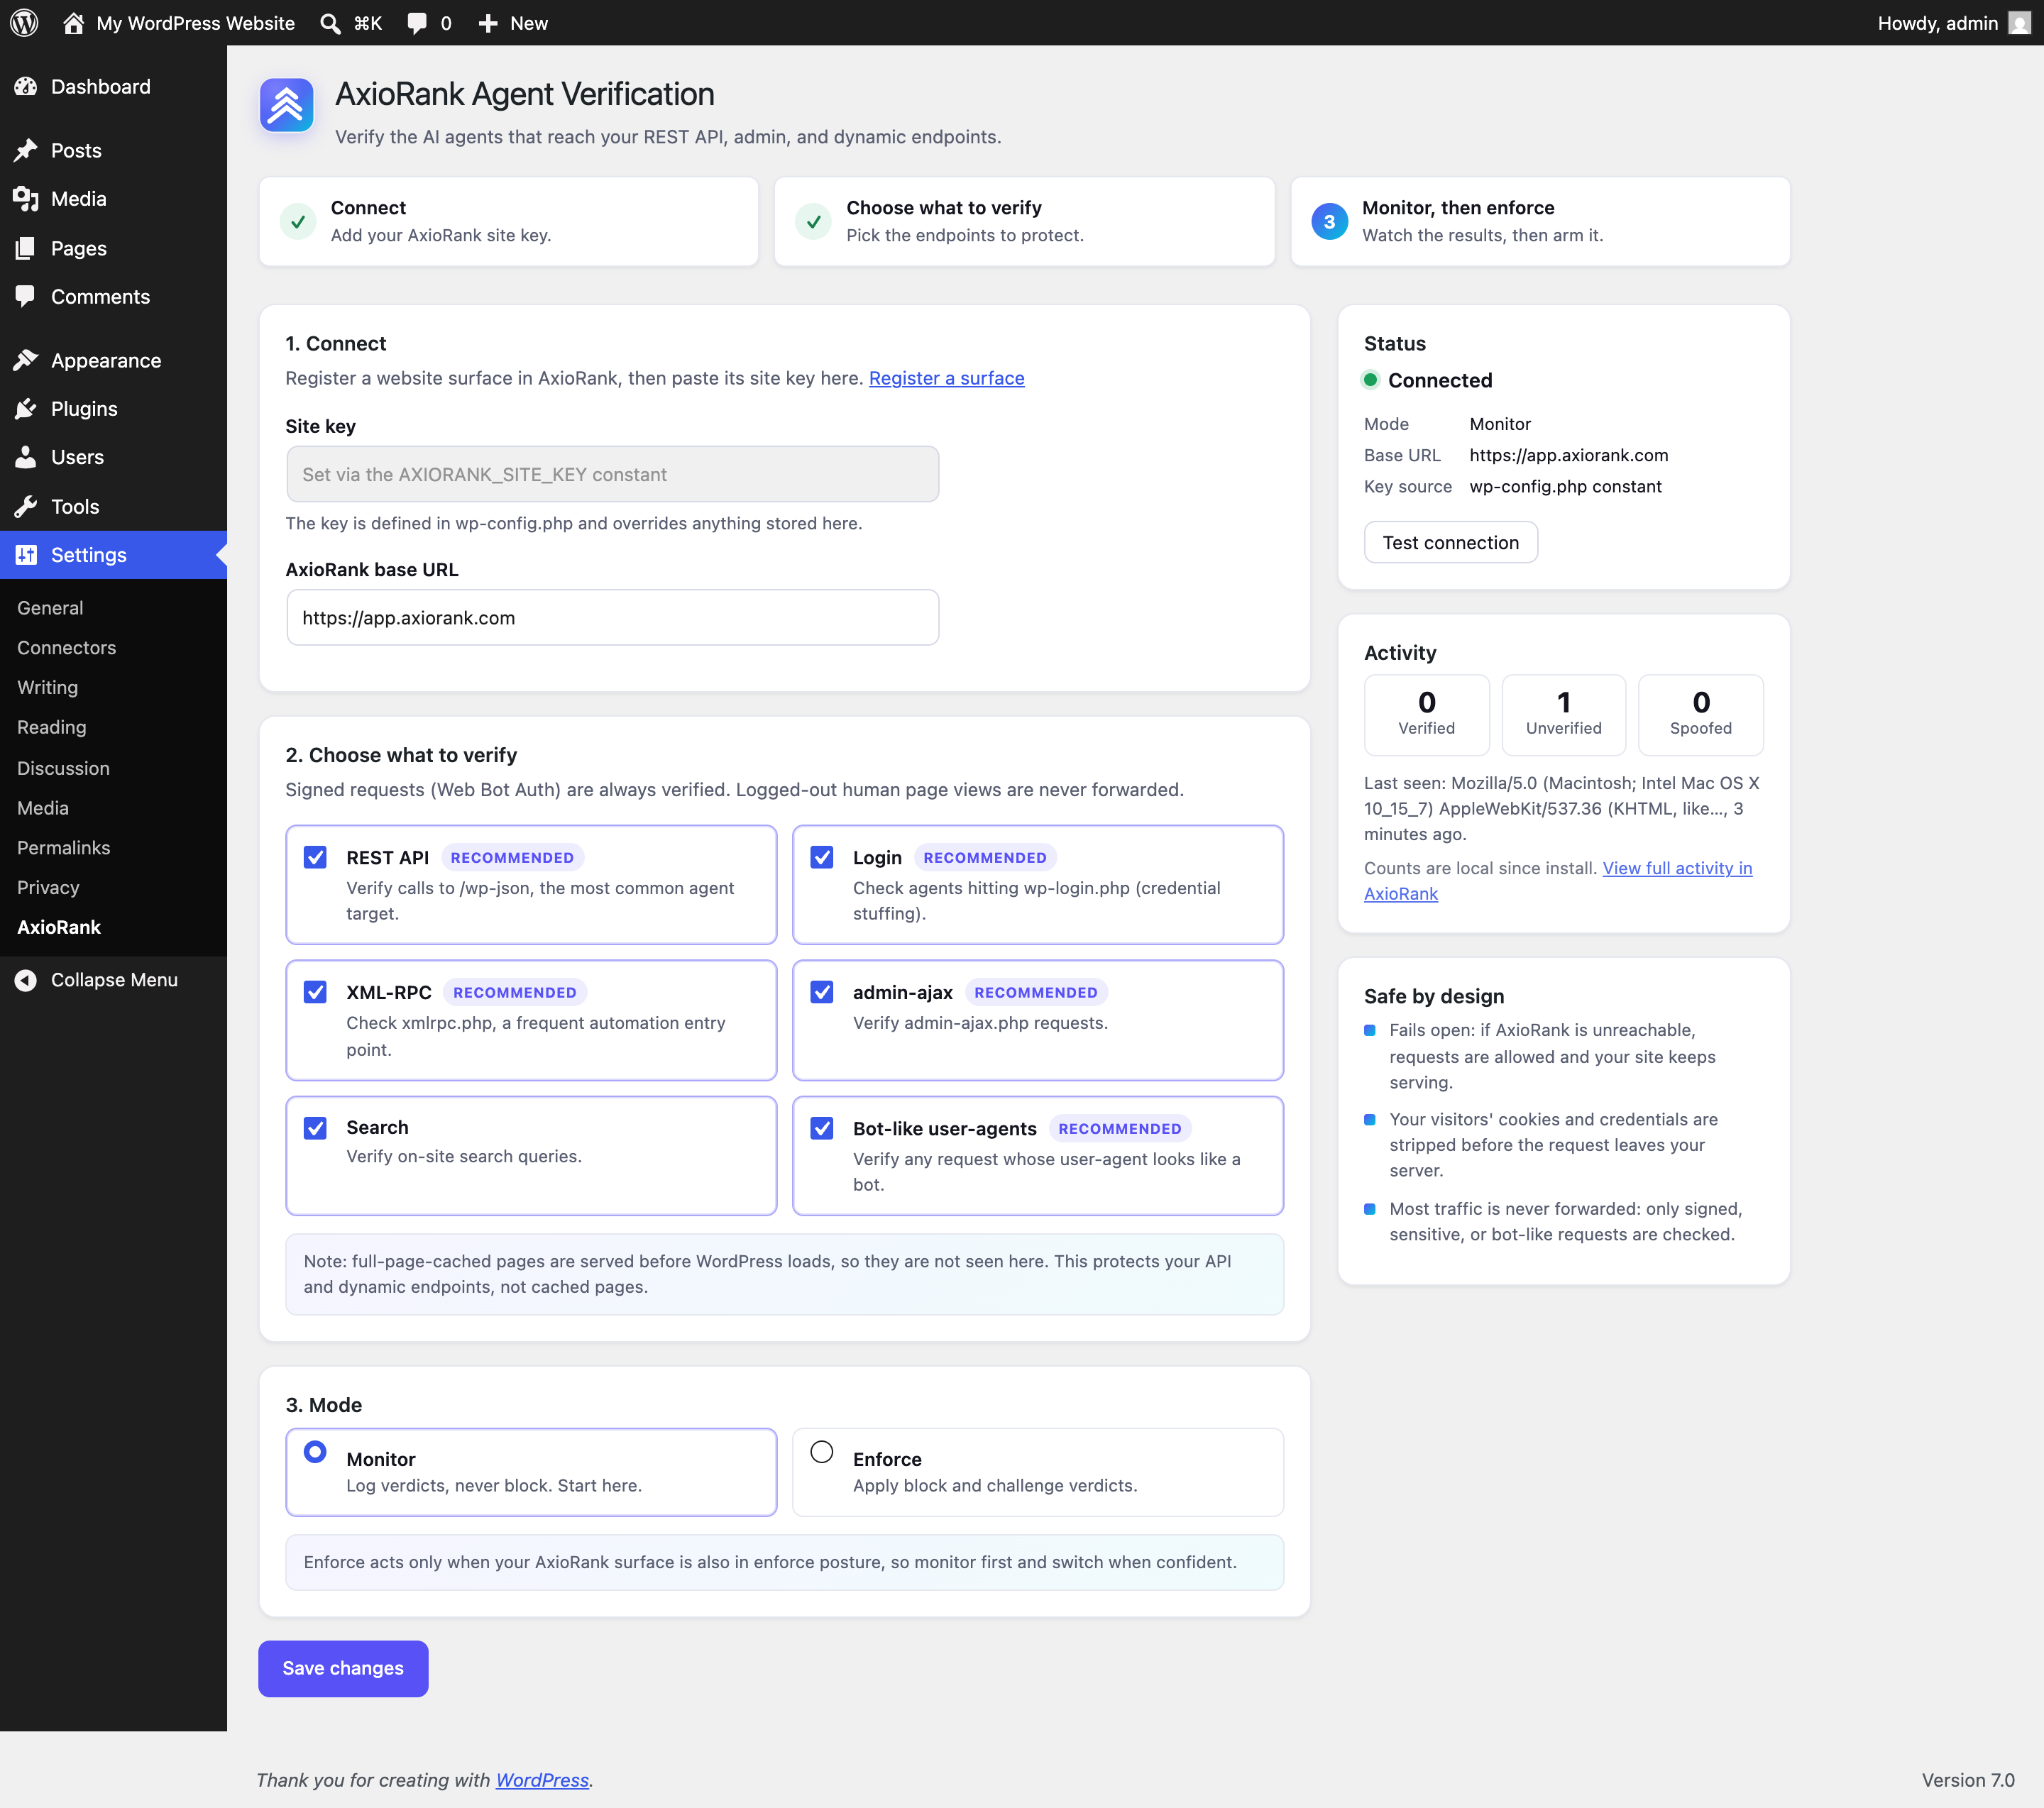Click the plus New icon in admin bar
2044x1808 pixels.
488,23
